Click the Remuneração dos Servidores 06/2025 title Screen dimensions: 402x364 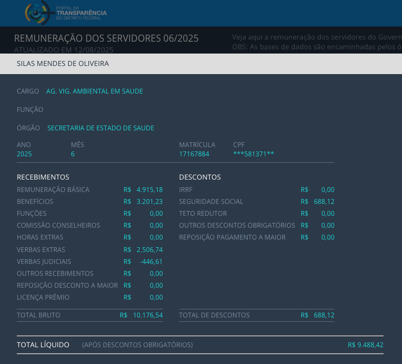pyautogui.click(x=106, y=38)
